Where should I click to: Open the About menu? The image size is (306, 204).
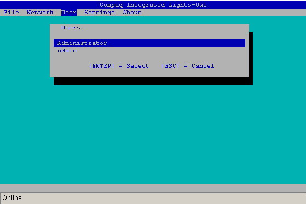[132, 13]
